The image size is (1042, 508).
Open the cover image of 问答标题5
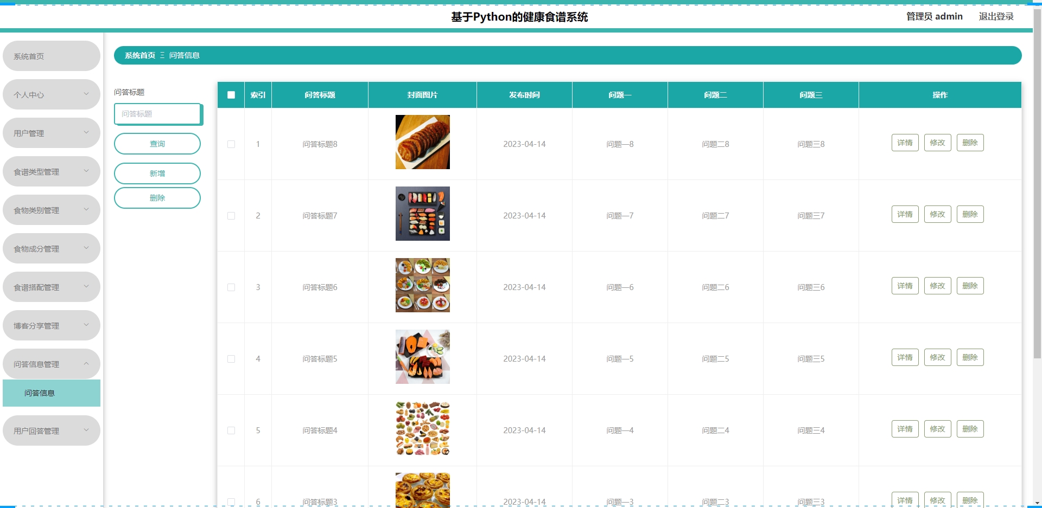point(423,357)
